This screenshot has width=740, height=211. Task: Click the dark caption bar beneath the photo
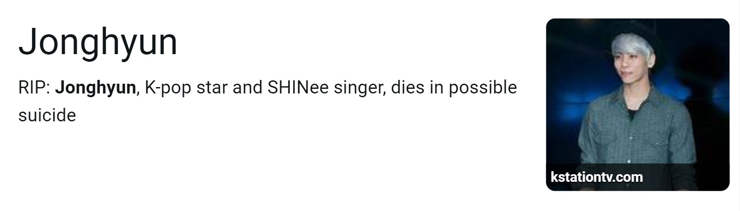pos(638,177)
